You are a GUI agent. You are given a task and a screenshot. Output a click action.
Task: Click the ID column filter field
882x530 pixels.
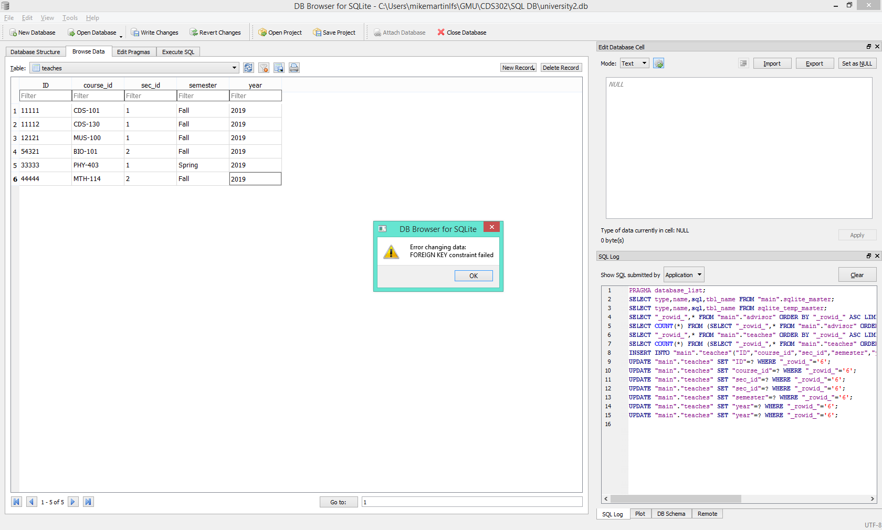[x=46, y=96]
